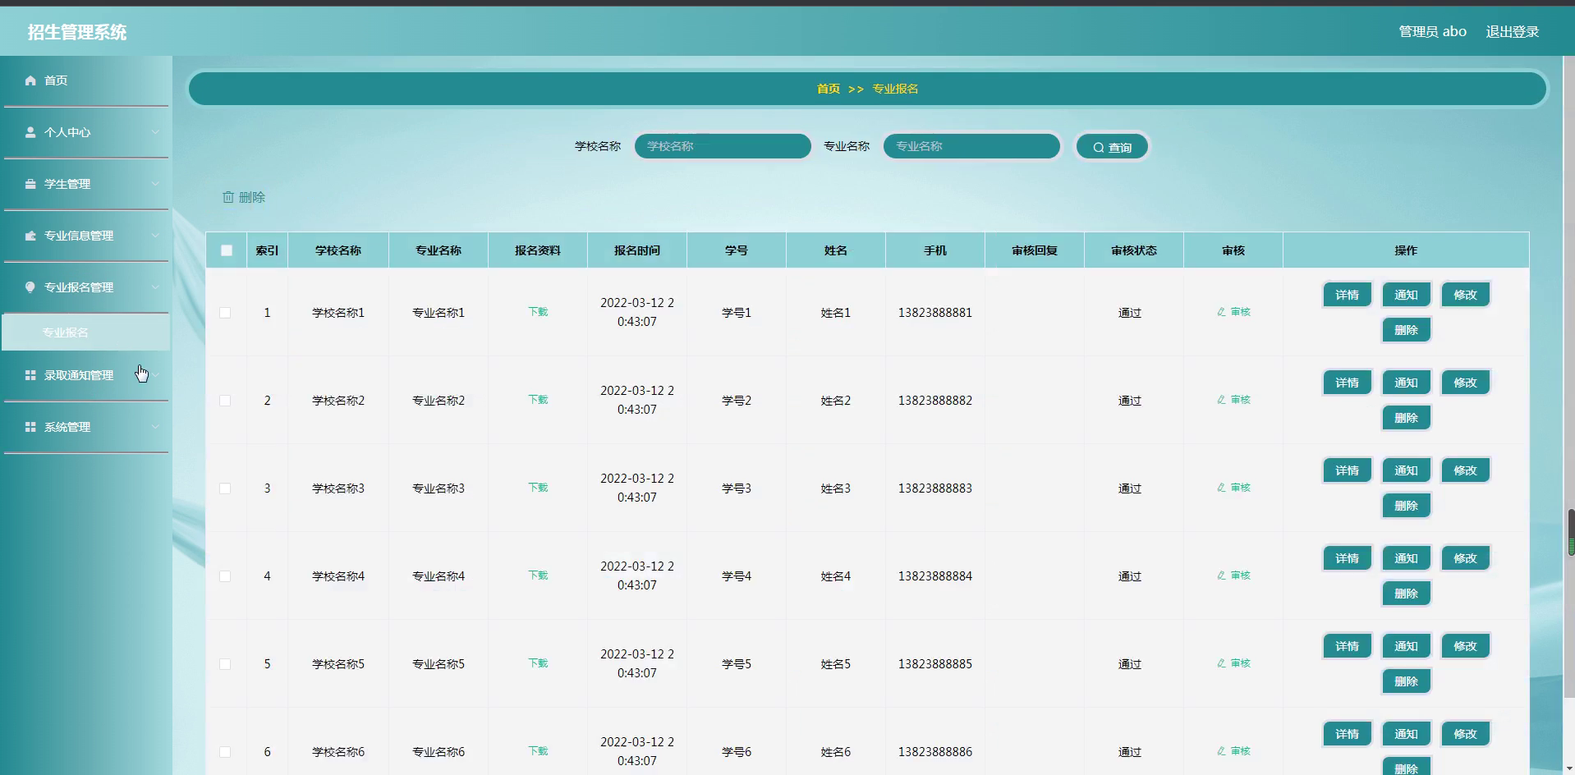Click the 审核状态 column header
The height and width of the screenshot is (775, 1575).
click(x=1133, y=250)
